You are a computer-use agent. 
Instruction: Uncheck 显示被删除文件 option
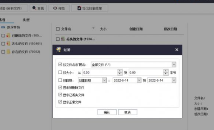[60, 87]
